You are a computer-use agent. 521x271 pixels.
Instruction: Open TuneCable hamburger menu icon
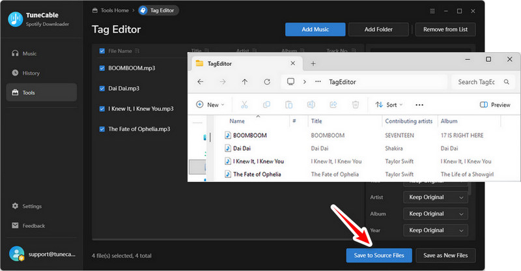pyautogui.click(x=432, y=11)
